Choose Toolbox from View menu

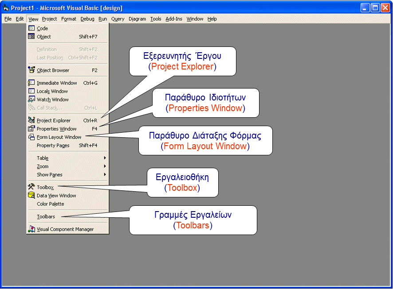pos(68,187)
